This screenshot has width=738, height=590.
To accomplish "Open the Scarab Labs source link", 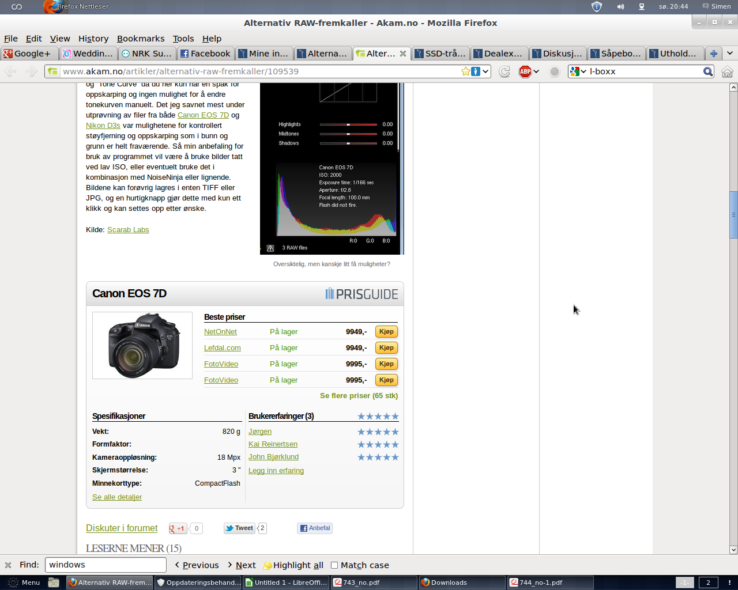I will (x=128, y=230).
